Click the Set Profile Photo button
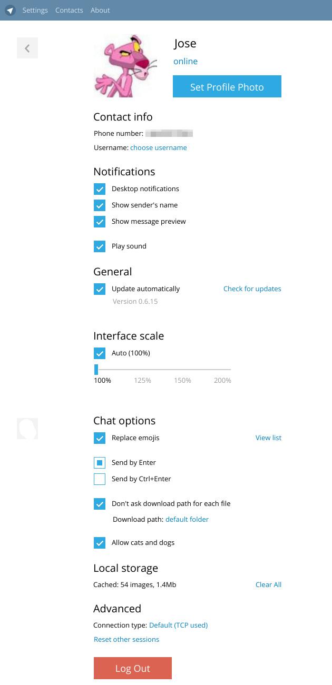 (x=227, y=87)
